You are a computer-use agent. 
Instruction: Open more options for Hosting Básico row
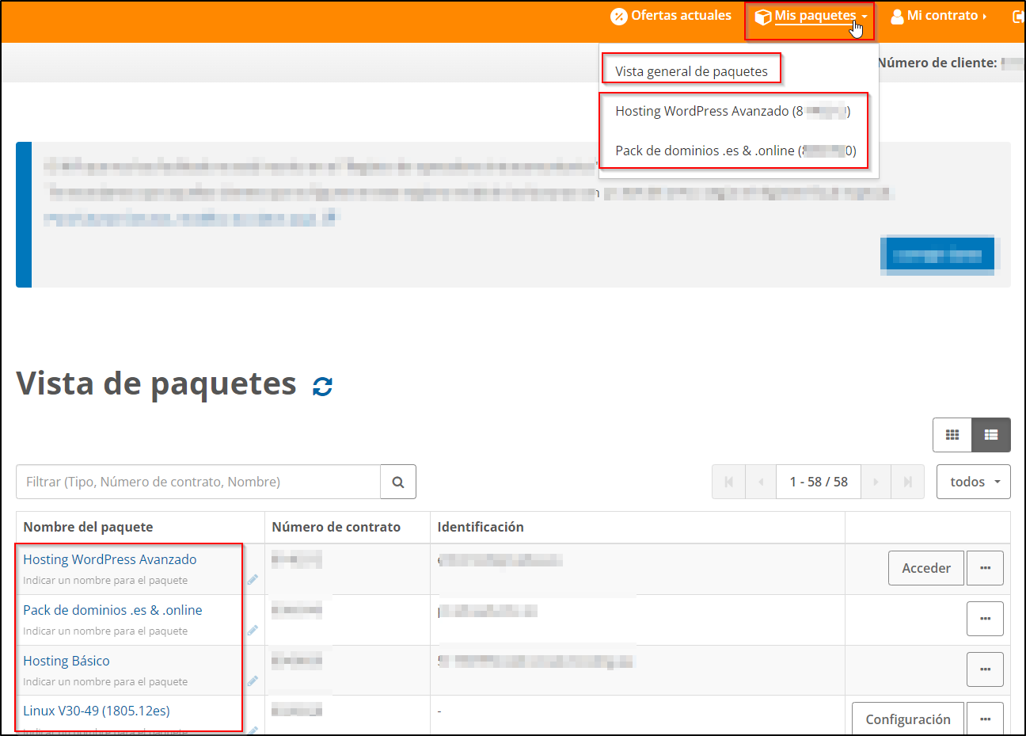(985, 669)
